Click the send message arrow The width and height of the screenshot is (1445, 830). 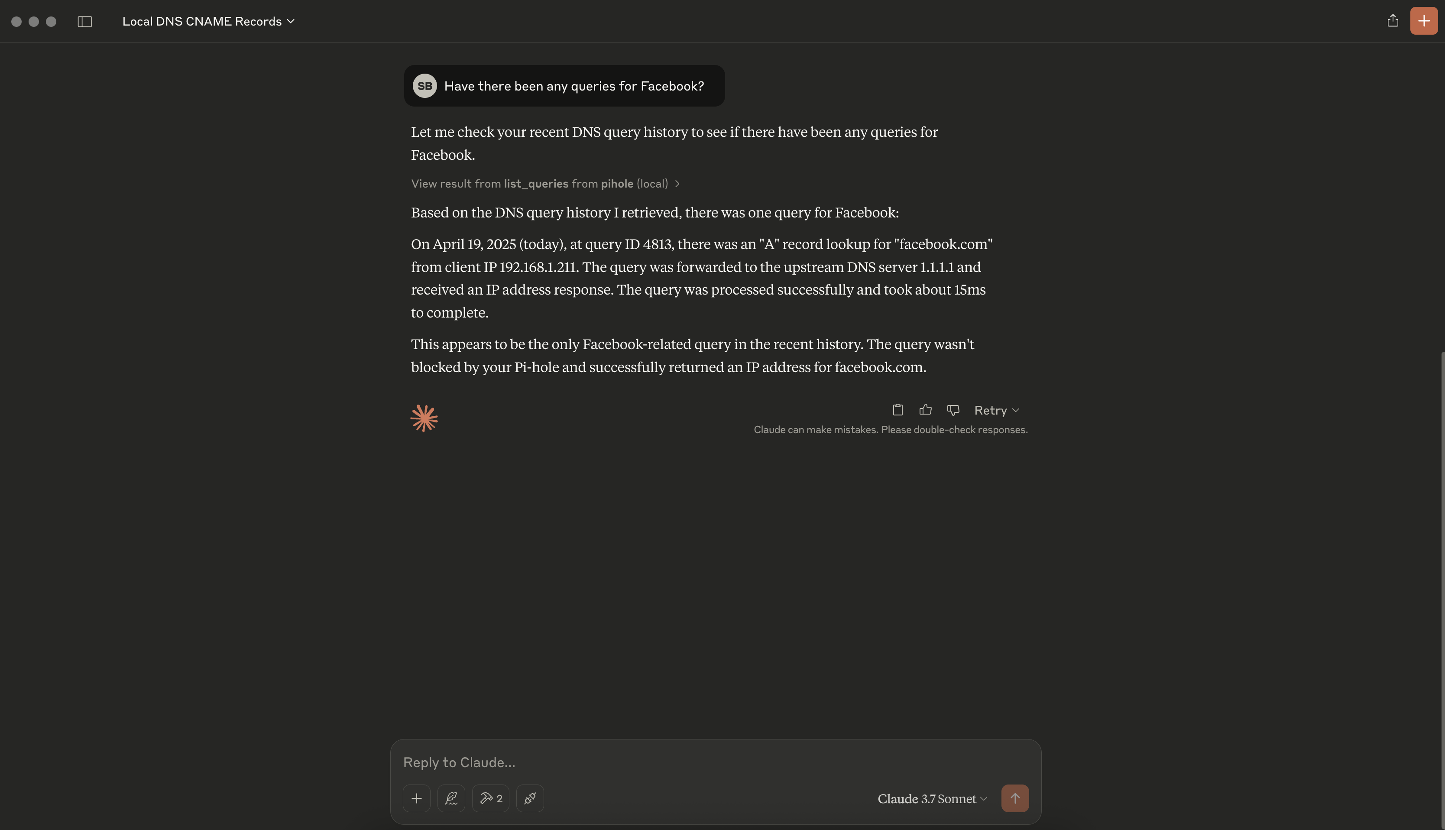(1015, 798)
